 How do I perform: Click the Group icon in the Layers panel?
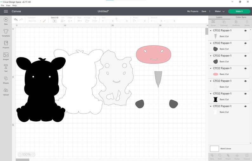213,22
